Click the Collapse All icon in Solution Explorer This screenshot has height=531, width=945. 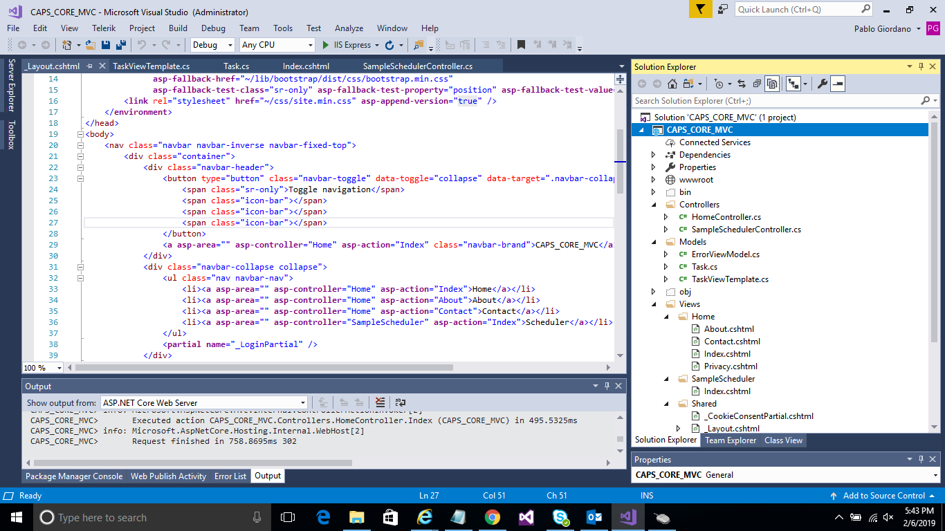coord(757,84)
